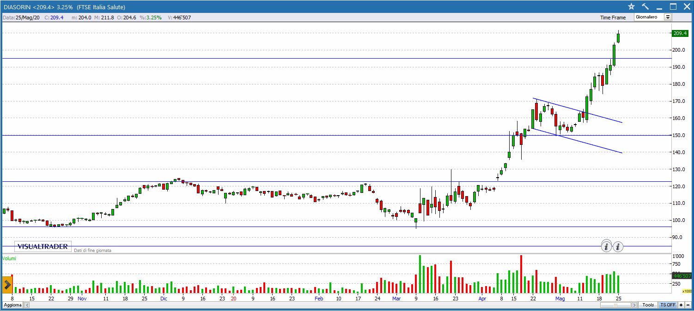Click the Mar month label on time axis

396,299
